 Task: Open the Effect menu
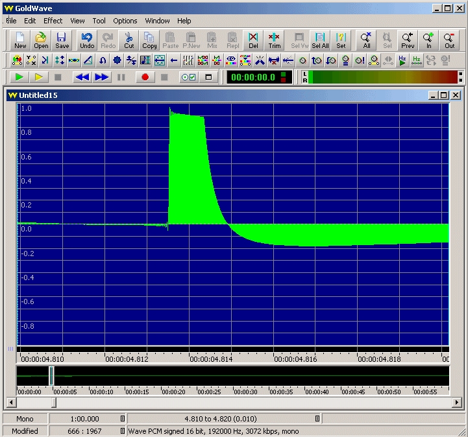53,21
